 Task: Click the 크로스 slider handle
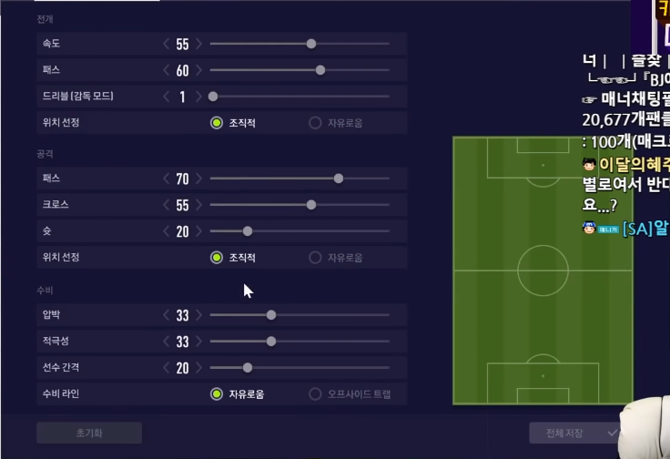coord(311,205)
